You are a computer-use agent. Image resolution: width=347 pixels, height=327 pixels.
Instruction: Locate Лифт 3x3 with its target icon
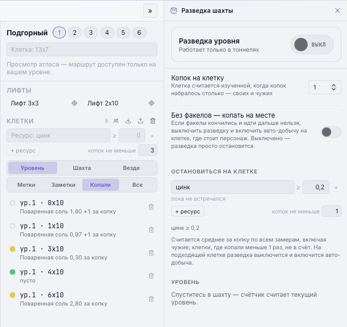pyautogui.click(x=75, y=103)
